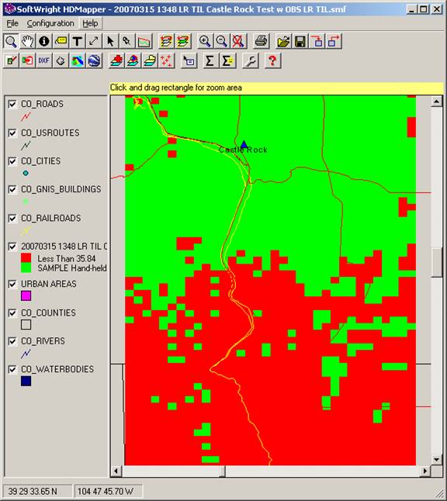Uncheck the CO_WATERBODIES layer
The height and width of the screenshot is (501, 447).
[x=12, y=370]
